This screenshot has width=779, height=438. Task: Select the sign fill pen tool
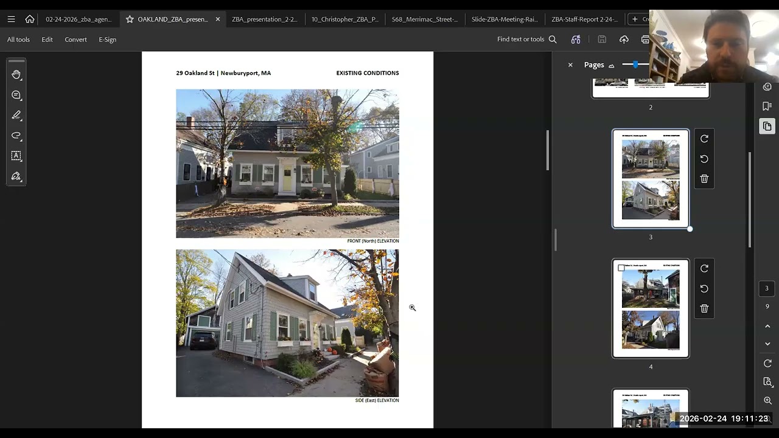[16, 176]
